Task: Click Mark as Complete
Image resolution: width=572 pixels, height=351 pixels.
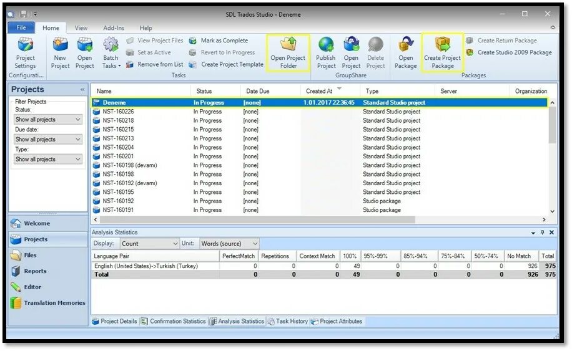Action: [x=219, y=41]
